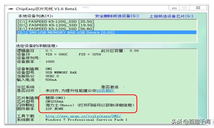214x128 pixels.
Task: Click the VID = 090C value
Action: 57,54
